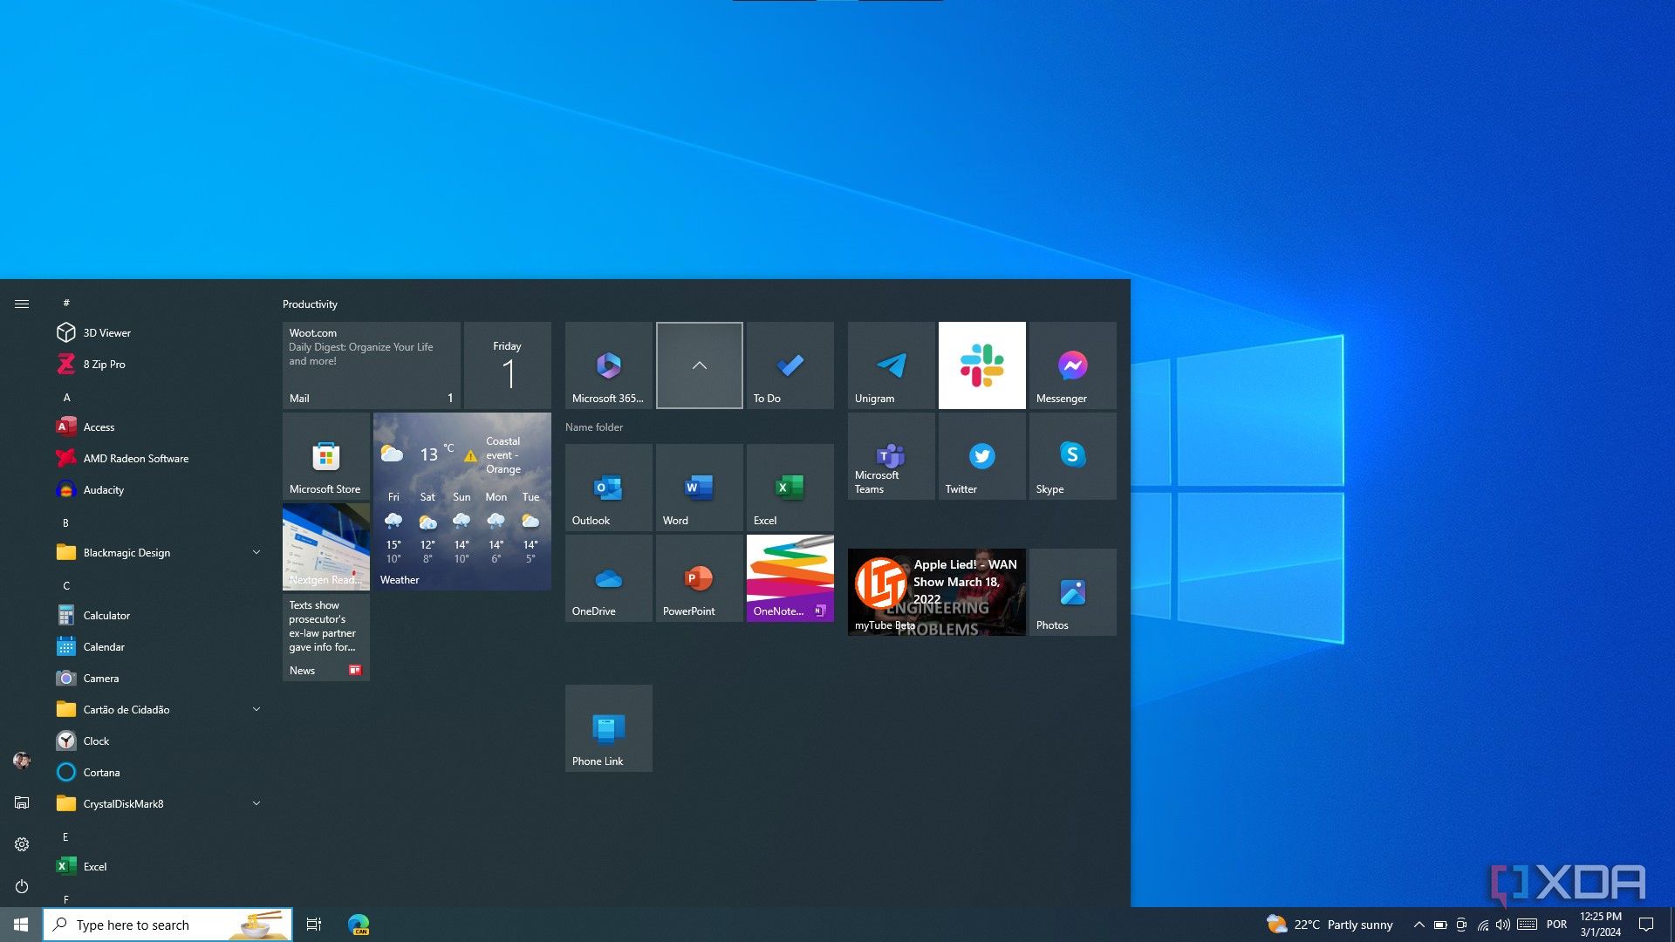
Task: Launch the Unigram tile
Action: pos(892,365)
